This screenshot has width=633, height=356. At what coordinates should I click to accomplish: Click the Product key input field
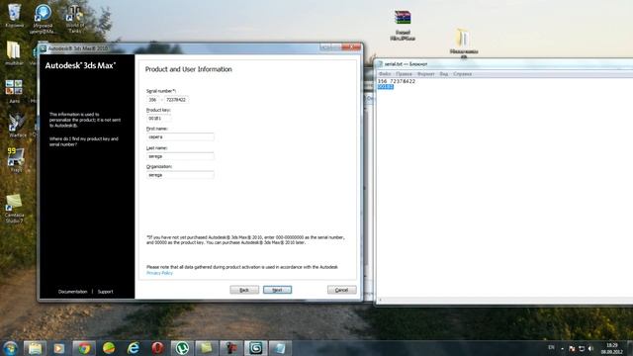click(x=158, y=119)
